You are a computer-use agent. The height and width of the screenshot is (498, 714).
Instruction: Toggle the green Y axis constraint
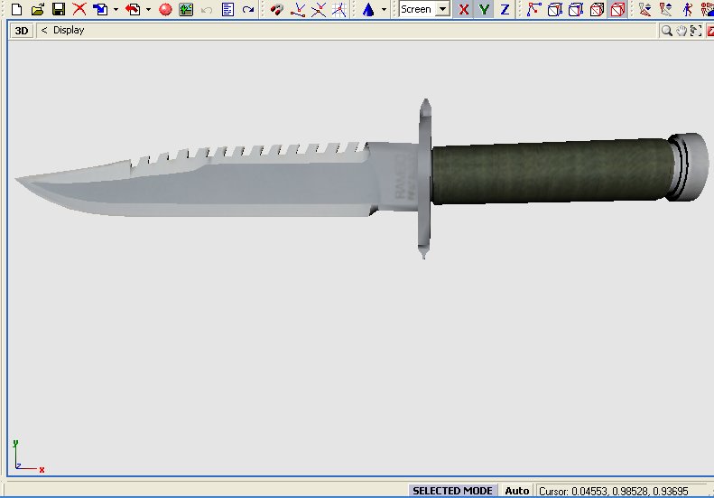point(484,9)
